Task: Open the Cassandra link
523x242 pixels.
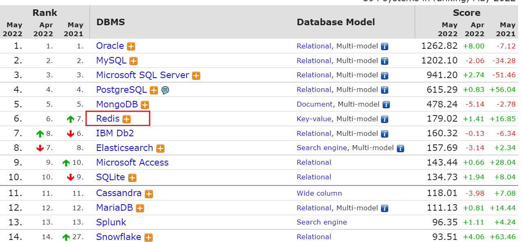Action: click(119, 193)
